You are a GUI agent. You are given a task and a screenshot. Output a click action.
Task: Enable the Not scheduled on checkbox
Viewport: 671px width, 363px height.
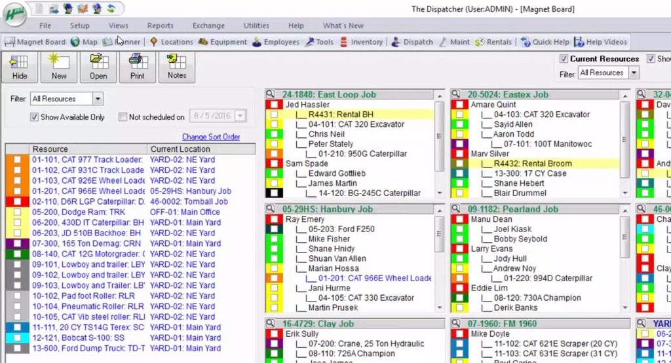click(123, 117)
